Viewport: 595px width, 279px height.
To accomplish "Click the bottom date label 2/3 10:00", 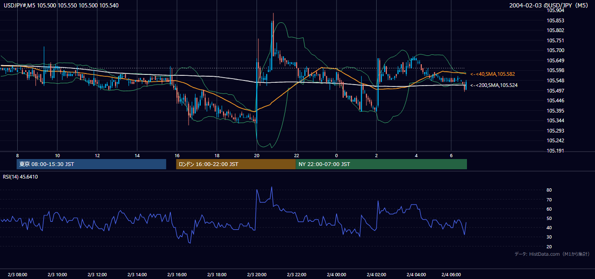I will pos(57,274).
